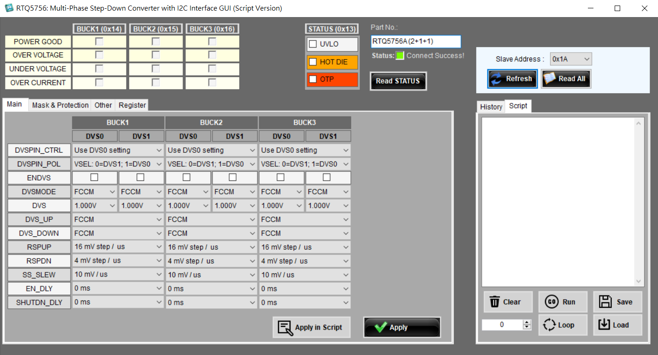
Task: Click OVER VOLTAGE row label
Action: coord(38,55)
